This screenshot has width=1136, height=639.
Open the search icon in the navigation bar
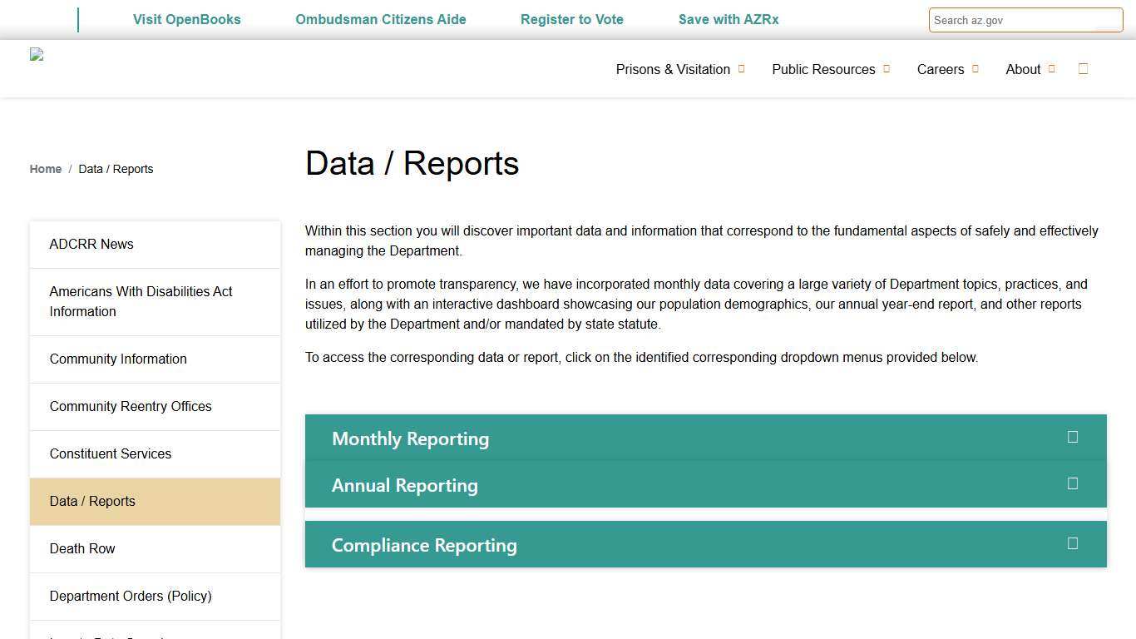coord(1083,68)
